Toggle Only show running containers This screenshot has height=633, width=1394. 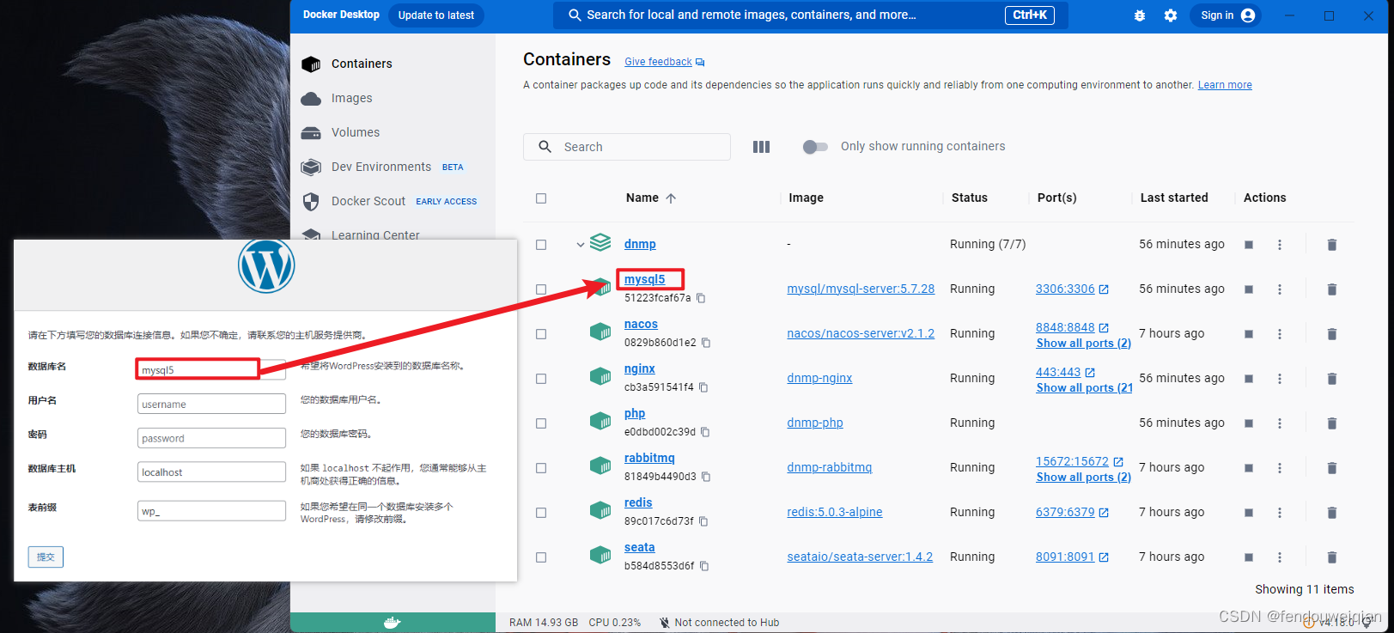coord(815,147)
